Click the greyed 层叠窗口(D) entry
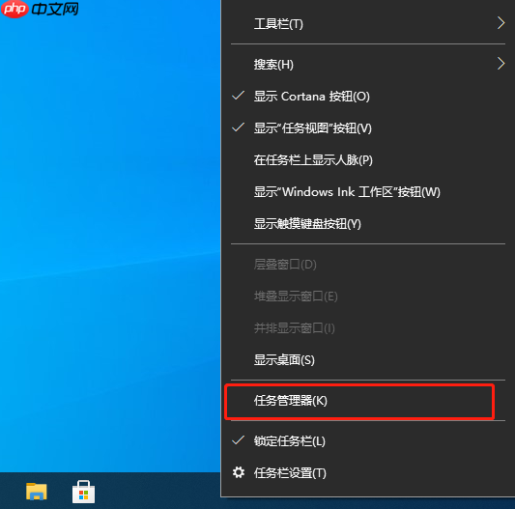 point(368,265)
